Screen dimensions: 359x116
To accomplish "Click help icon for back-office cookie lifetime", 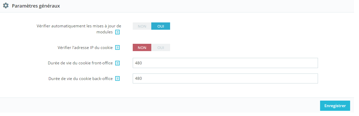I will pos(118,78).
